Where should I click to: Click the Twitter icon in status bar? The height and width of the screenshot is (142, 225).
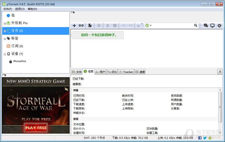pyautogui.click(x=205, y=138)
